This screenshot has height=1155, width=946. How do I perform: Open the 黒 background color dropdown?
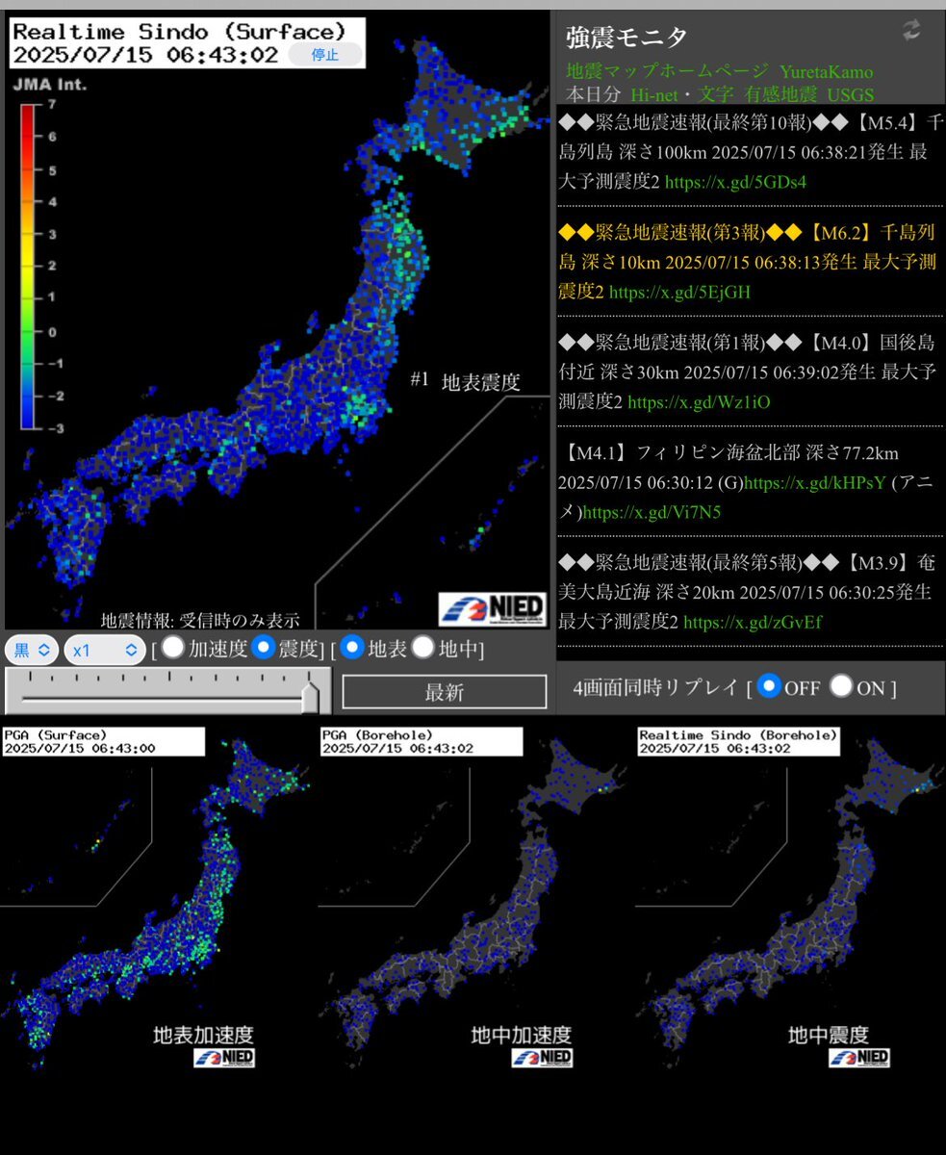coord(33,650)
